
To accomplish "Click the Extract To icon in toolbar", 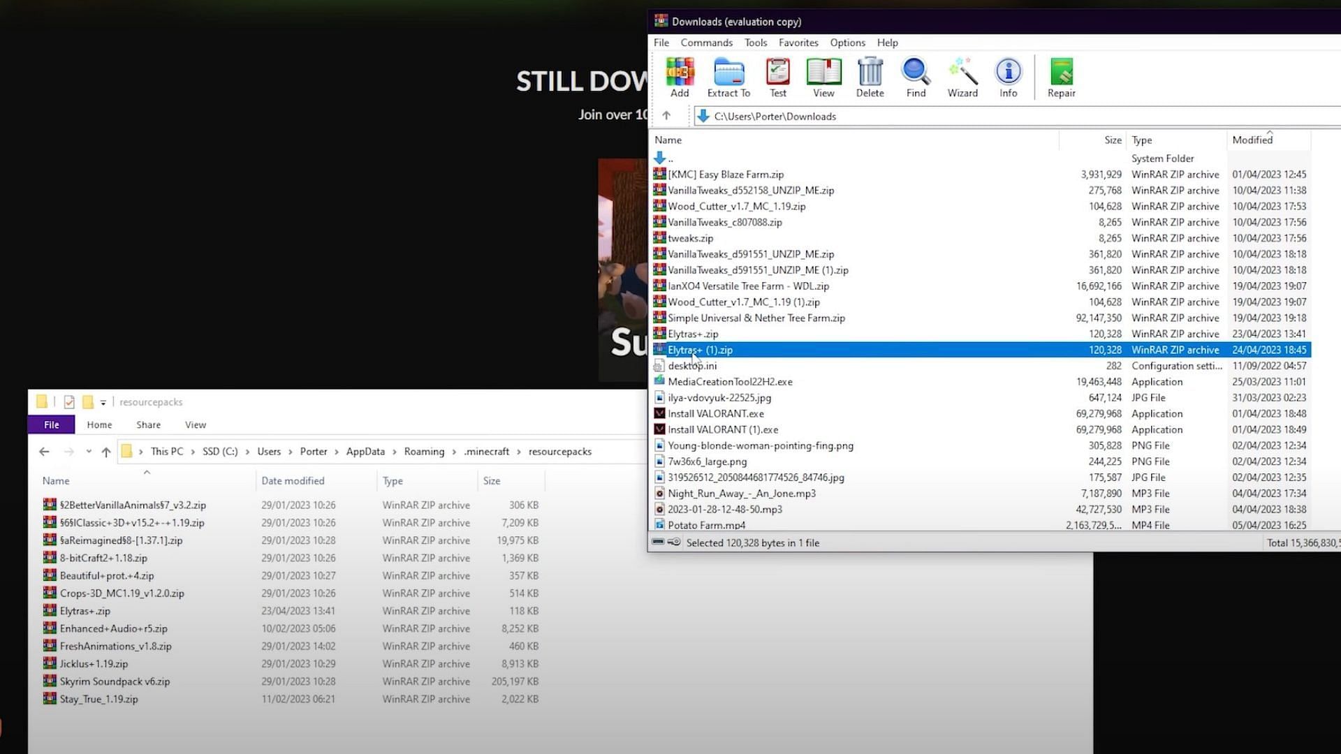I will [728, 76].
